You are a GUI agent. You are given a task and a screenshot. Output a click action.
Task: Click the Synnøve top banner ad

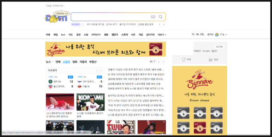pos(106,49)
